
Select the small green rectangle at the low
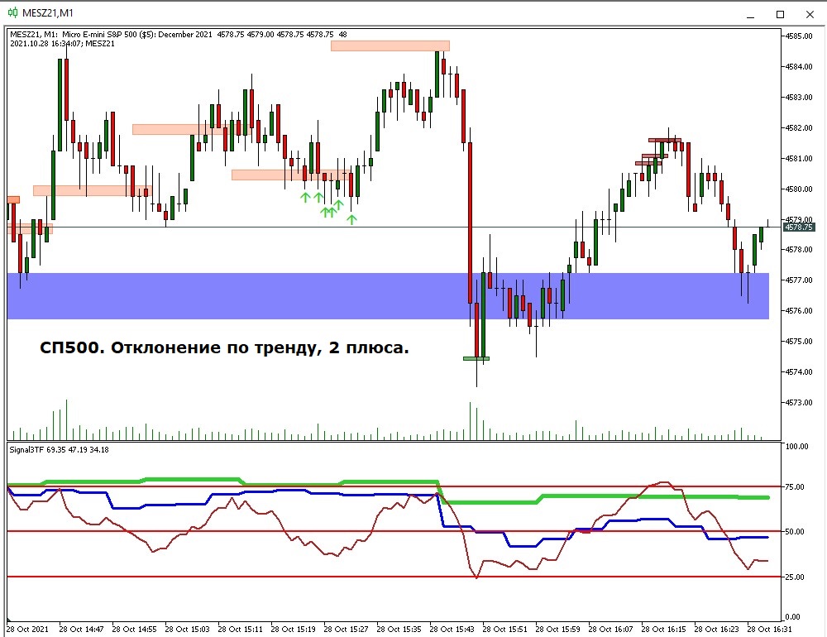[476, 358]
